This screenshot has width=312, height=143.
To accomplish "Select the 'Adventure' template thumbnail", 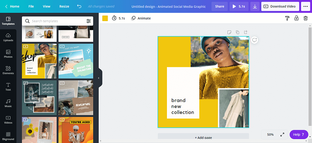I will (x=76, y=98).
